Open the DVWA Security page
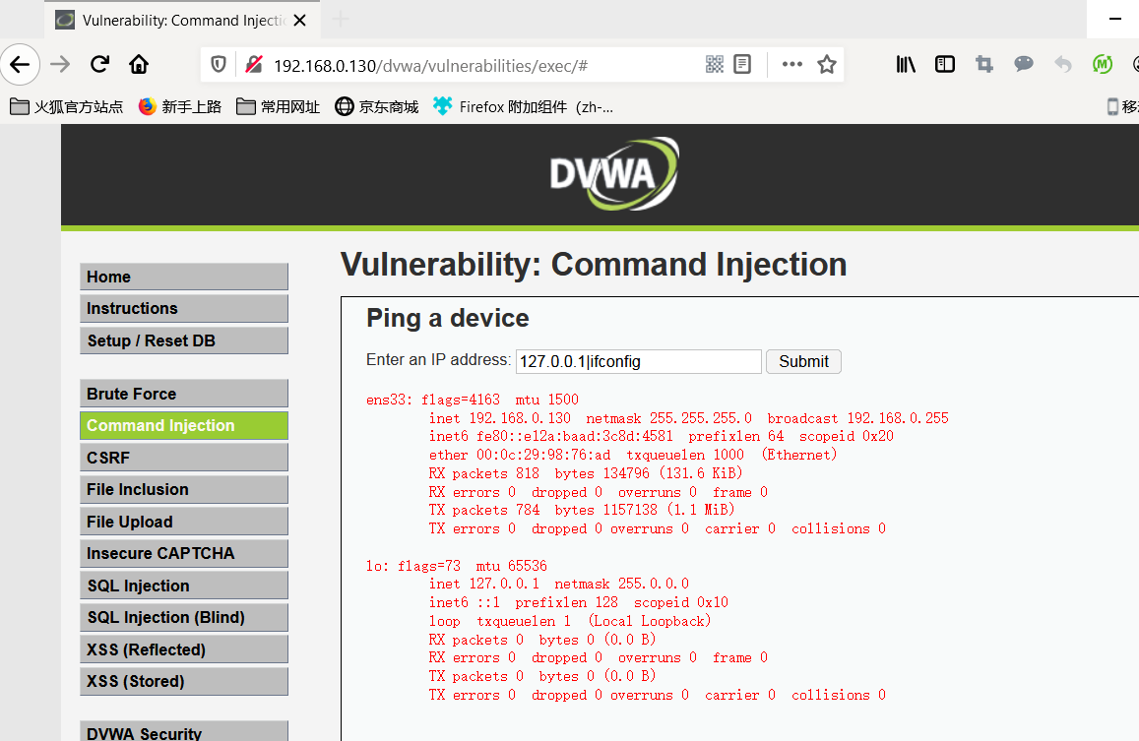 [184, 731]
